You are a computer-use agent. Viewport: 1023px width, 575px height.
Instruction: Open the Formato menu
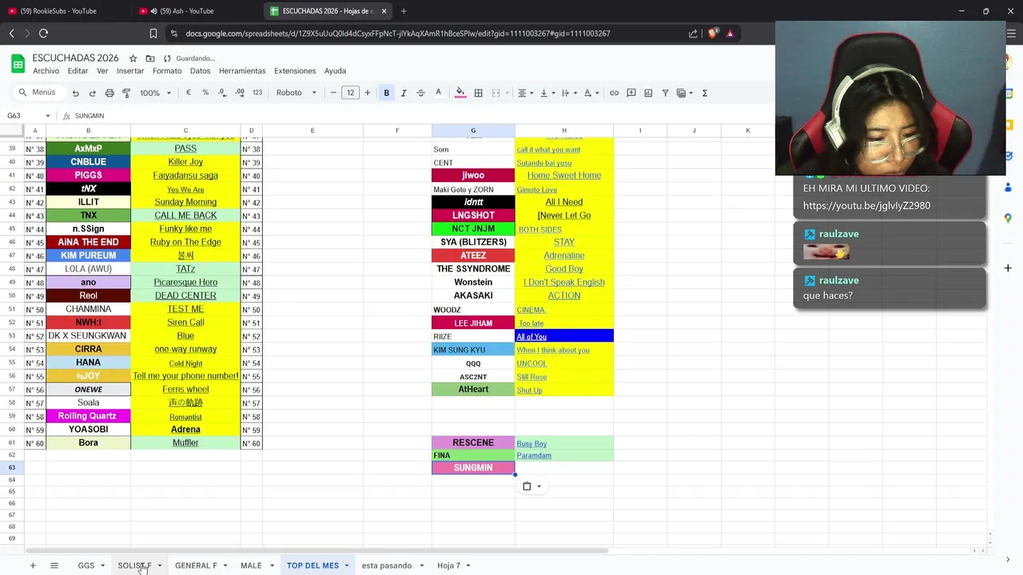tap(167, 71)
